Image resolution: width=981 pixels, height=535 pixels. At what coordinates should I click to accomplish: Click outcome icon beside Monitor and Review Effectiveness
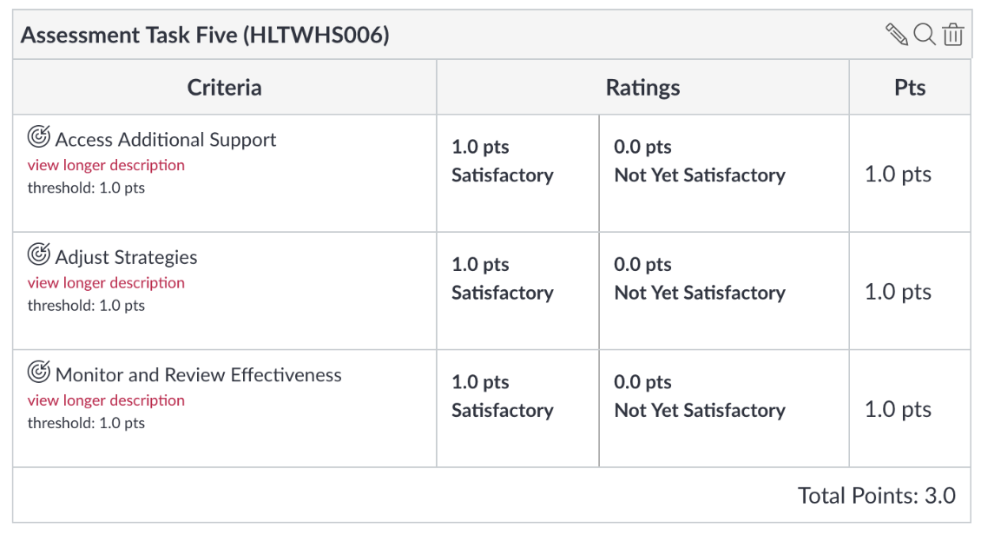(39, 372)
